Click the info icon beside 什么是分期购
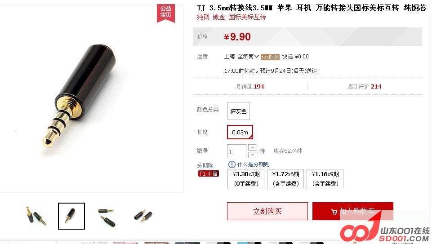 coord(232,164)
